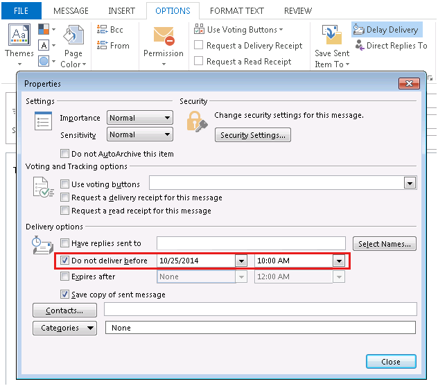Image resolution: width=438 pixels, height=386 pixels.
Task: Open the Expires after 12:00 AM time dropdown
Action: 339,277
